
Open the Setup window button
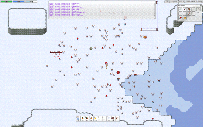(200, 2)
